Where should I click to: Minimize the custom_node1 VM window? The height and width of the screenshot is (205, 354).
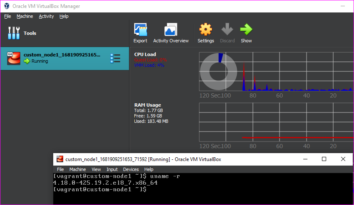[305, 159]
